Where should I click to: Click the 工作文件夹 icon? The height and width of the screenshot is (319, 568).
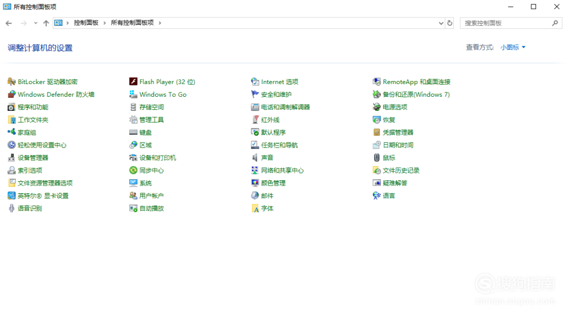coord(12,120)
